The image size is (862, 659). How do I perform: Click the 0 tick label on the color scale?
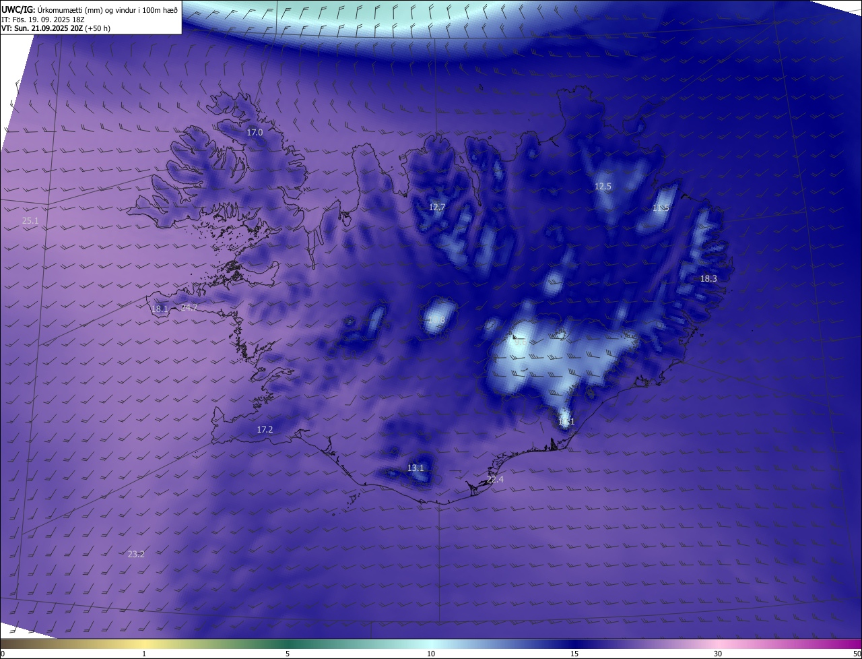pyautogui.click(x=3, y=654)
